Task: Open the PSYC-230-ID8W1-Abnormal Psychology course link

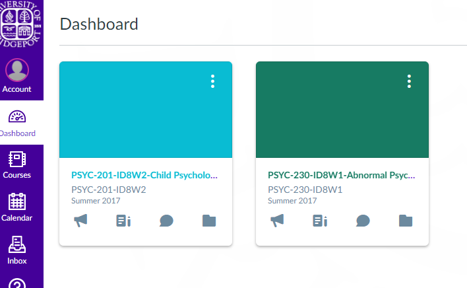Action: (x=341, y=176)
